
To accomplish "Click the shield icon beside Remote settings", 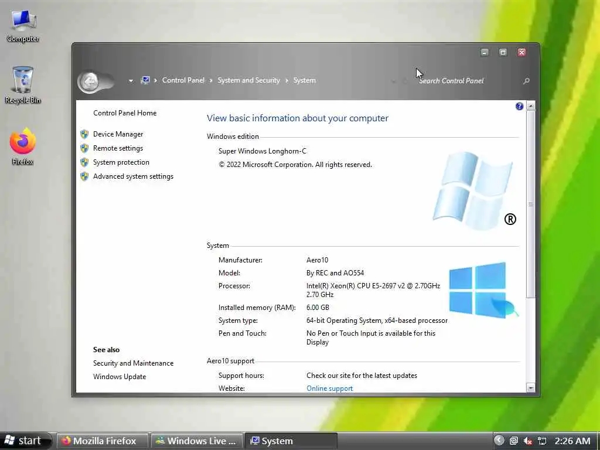I will [x=84, y=148].
